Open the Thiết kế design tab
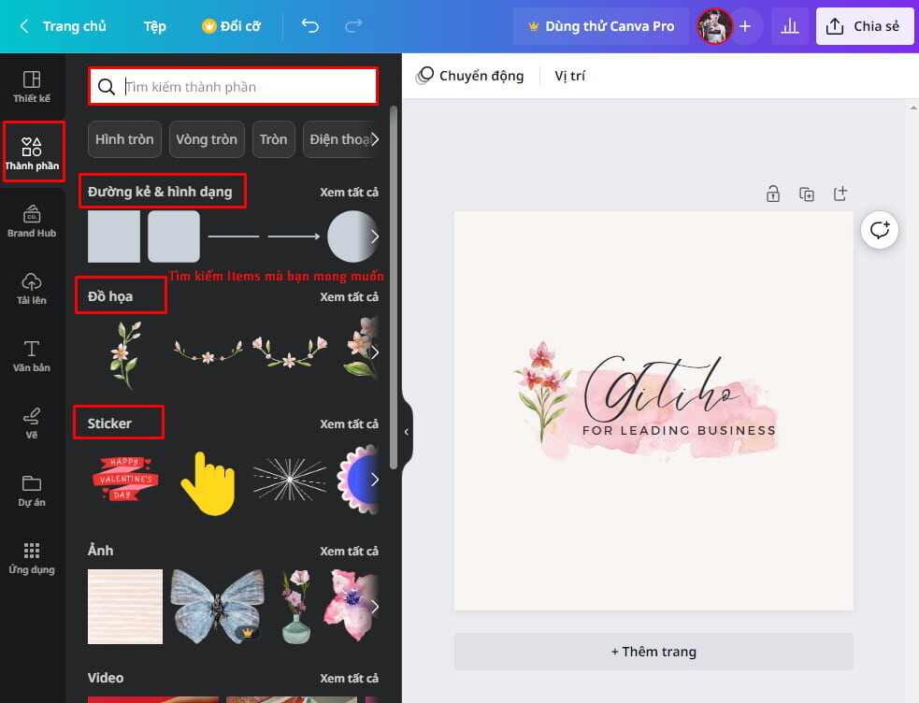 click(32, 87)
